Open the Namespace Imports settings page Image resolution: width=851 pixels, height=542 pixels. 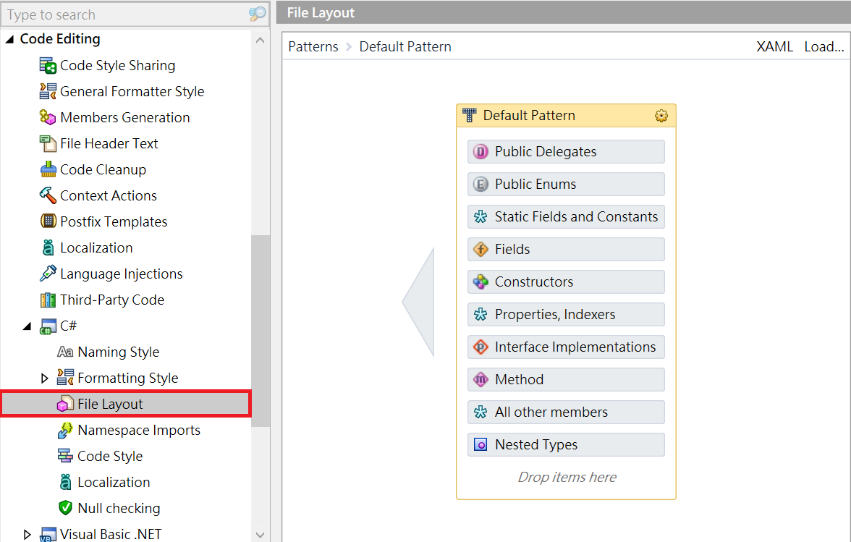pyautogui.click(x=139, y=431)
